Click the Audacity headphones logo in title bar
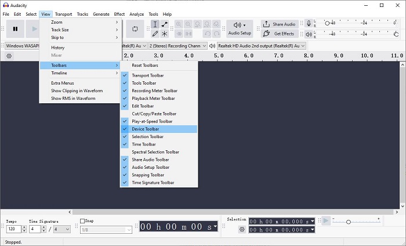Viewport: 406px width, 246px height. 6,5
